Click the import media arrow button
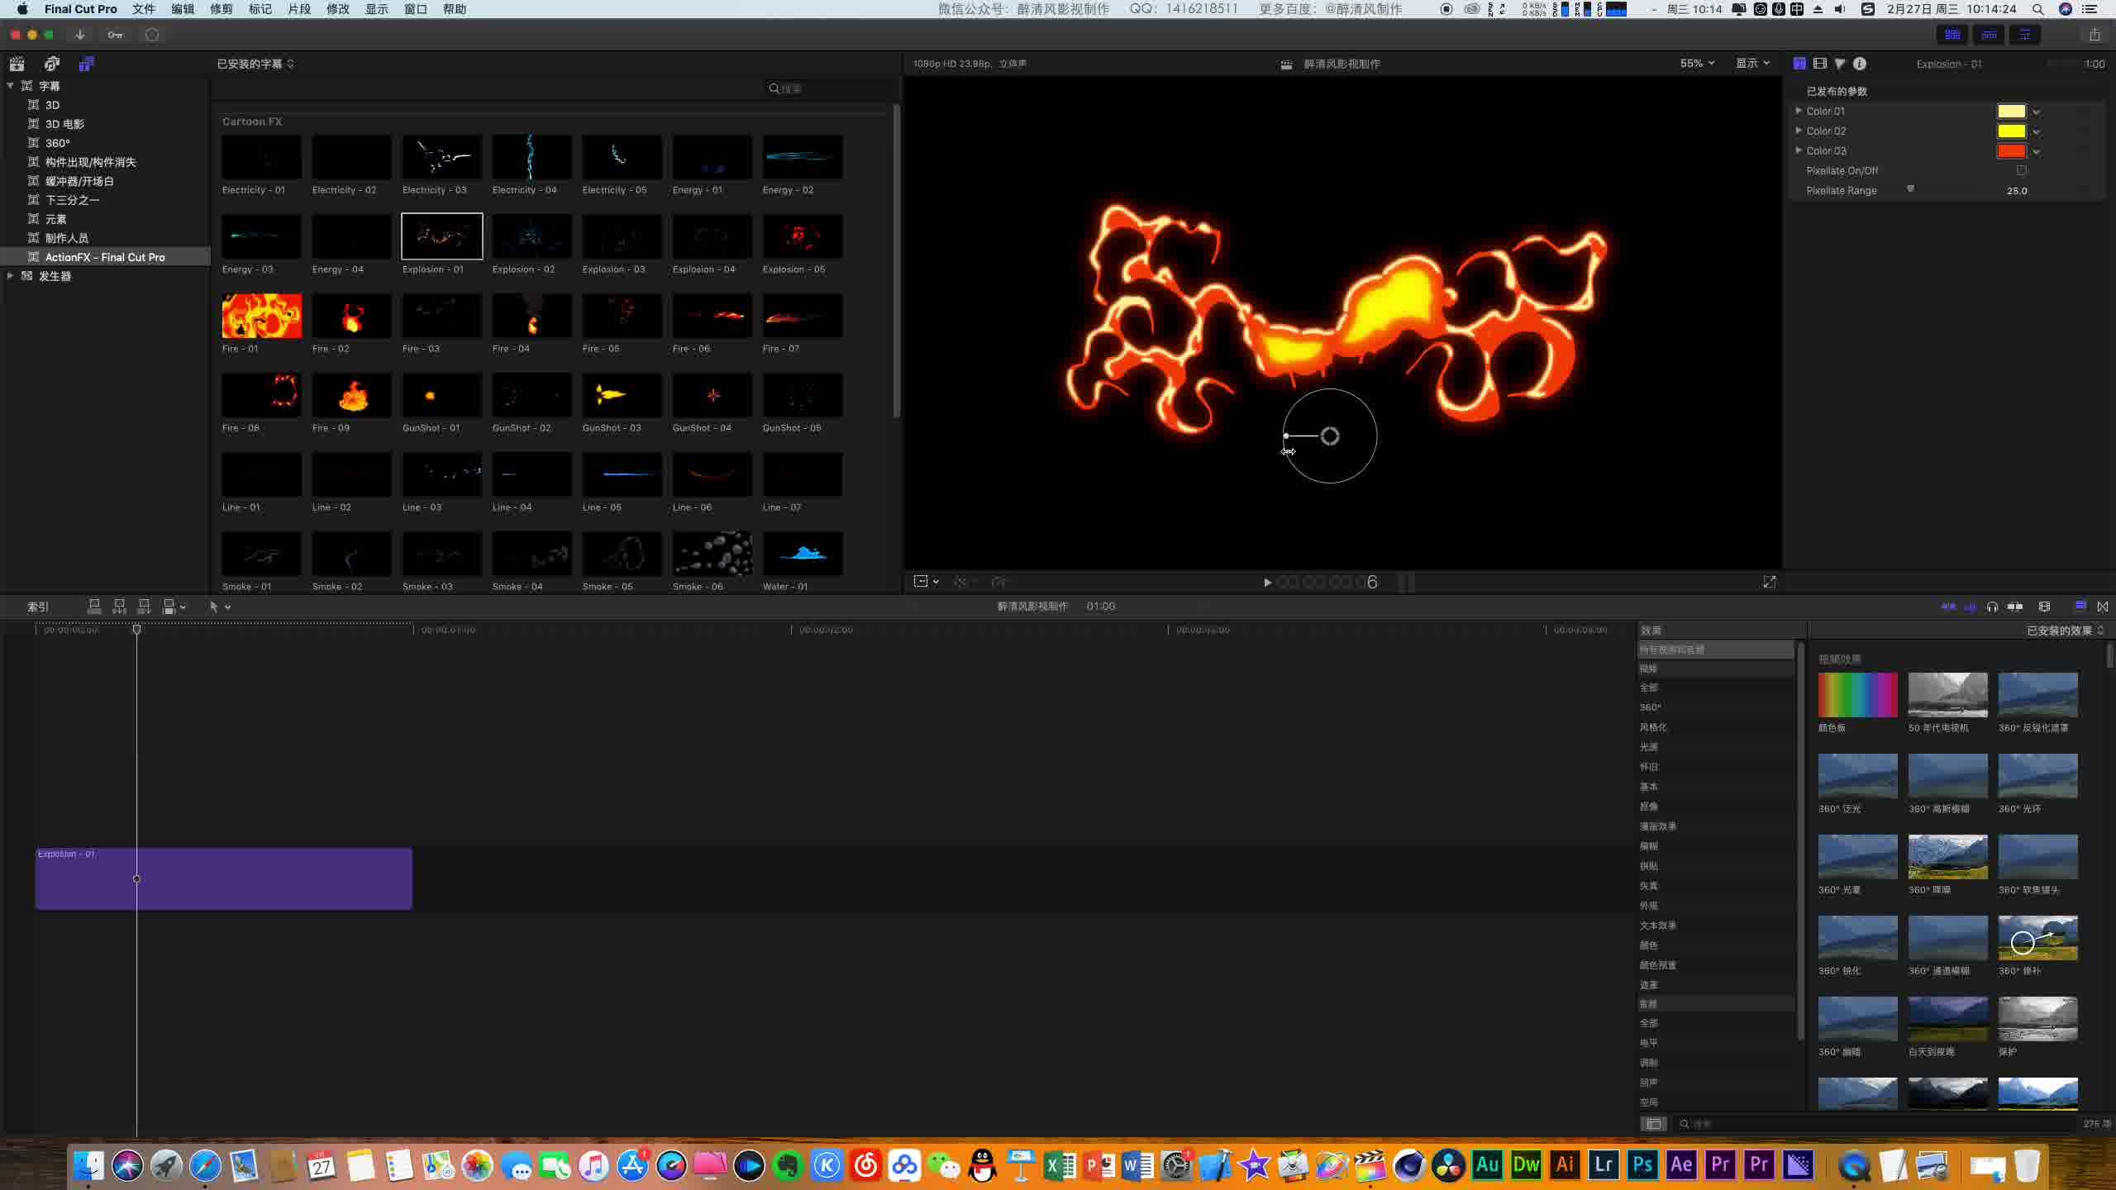This screenshot has width=2116, height=1190. click(x=79, y=35)
